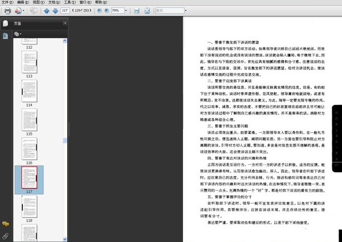
Task: Open the 工具 (Tools) menu
Action: click(70, 2)
